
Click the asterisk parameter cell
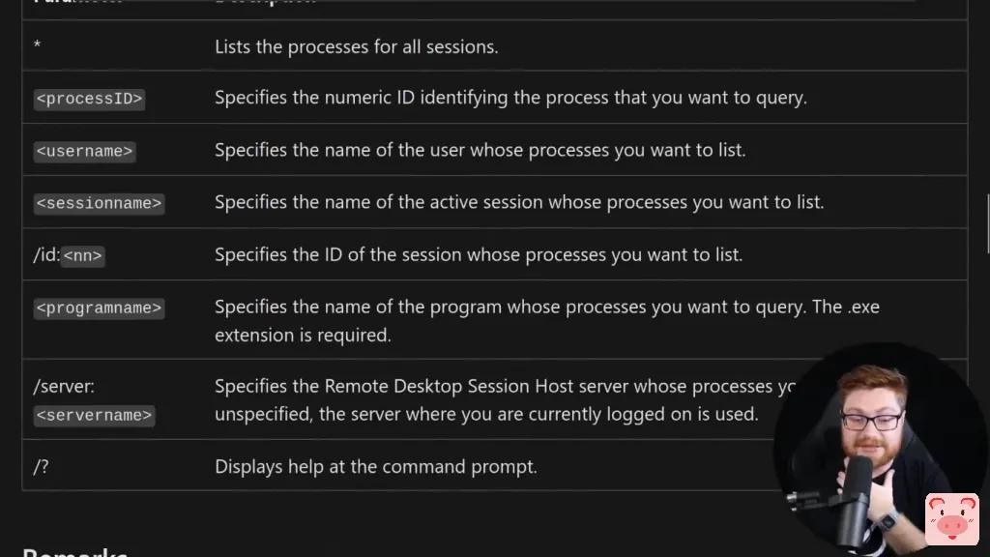point(37,46)
